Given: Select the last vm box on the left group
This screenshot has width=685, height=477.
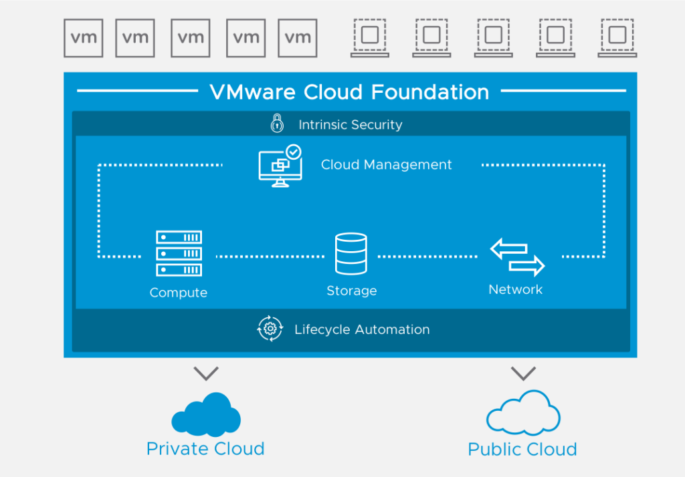Looking at the screenshot, I should click(297, 37).
